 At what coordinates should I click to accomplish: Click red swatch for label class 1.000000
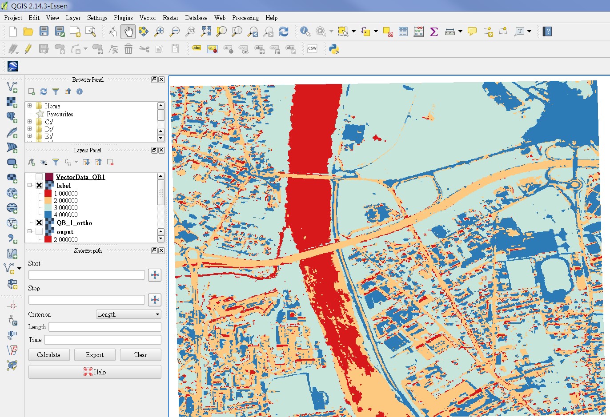[48, 193]
